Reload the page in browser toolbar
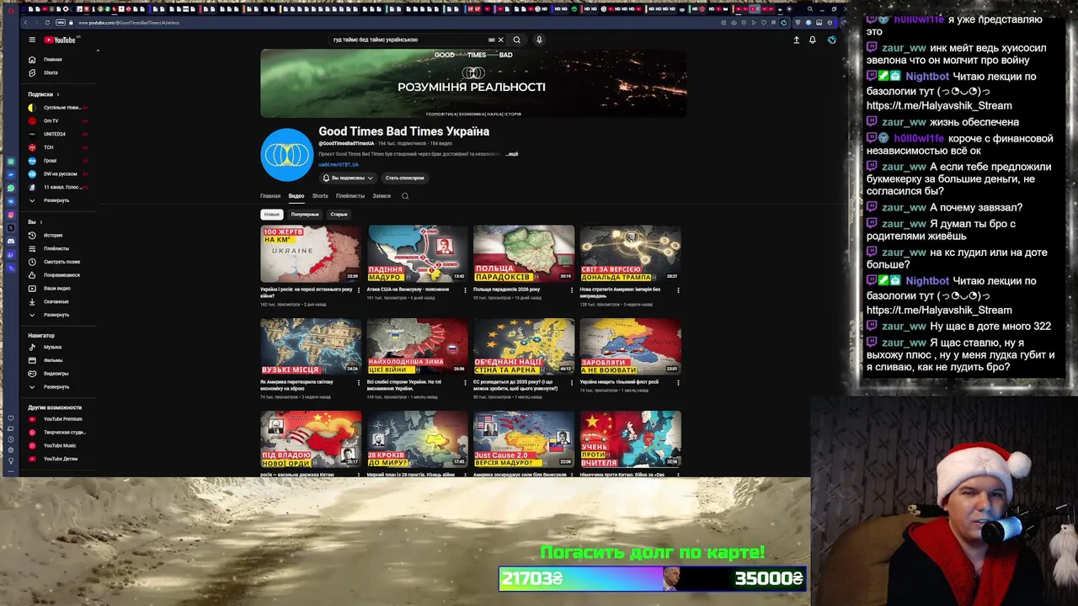 tap(47, 23)
